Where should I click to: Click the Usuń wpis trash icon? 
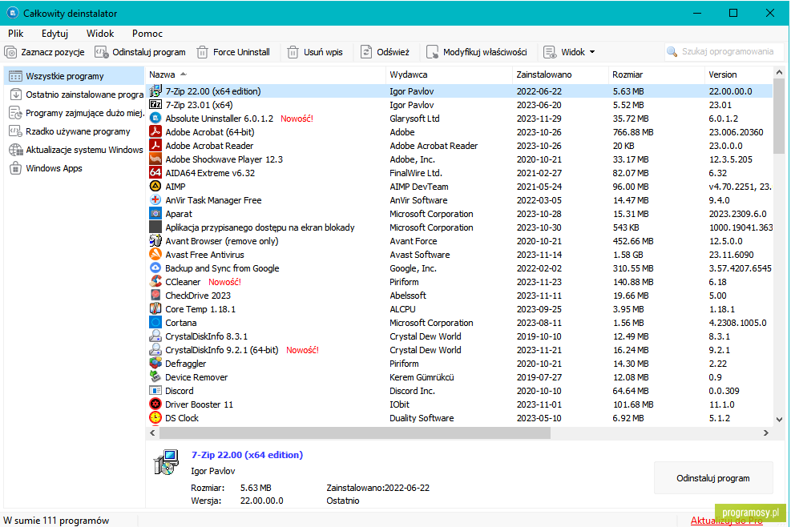(293, 52)
